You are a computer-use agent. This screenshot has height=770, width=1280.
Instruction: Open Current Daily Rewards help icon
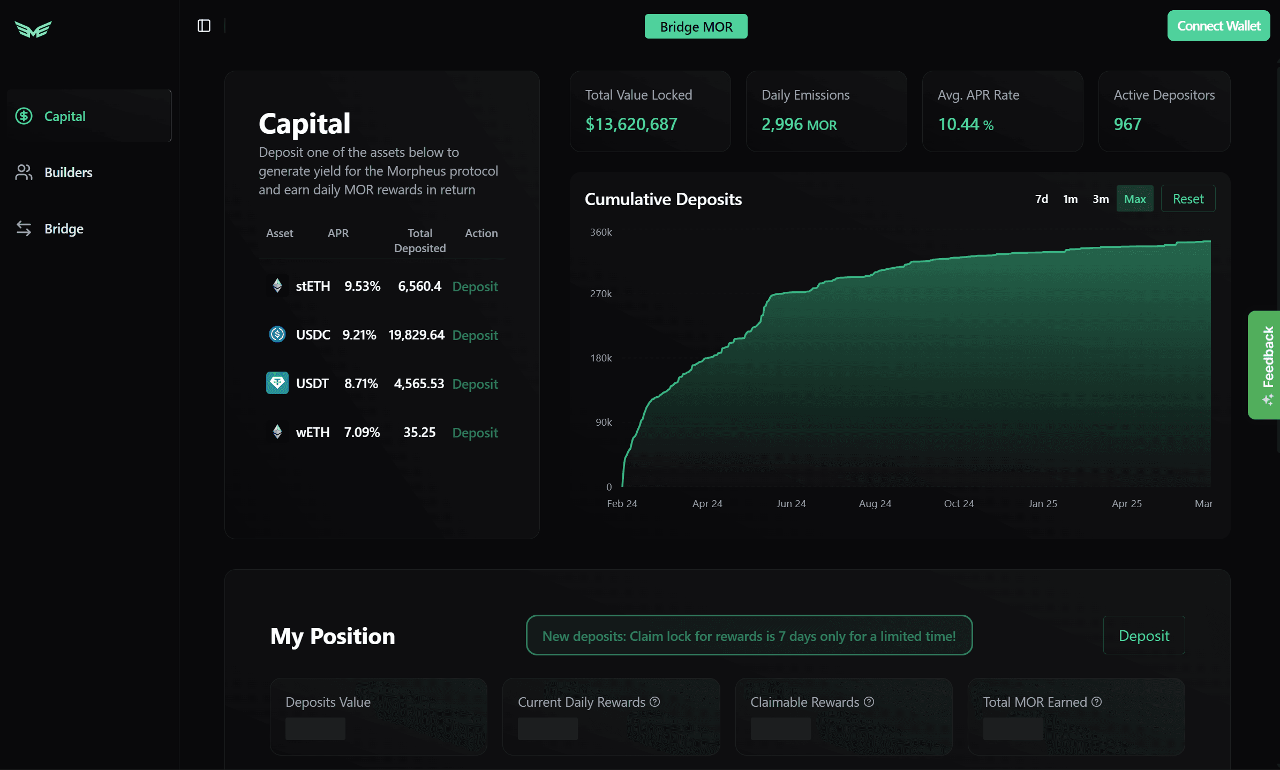point(655,702)
